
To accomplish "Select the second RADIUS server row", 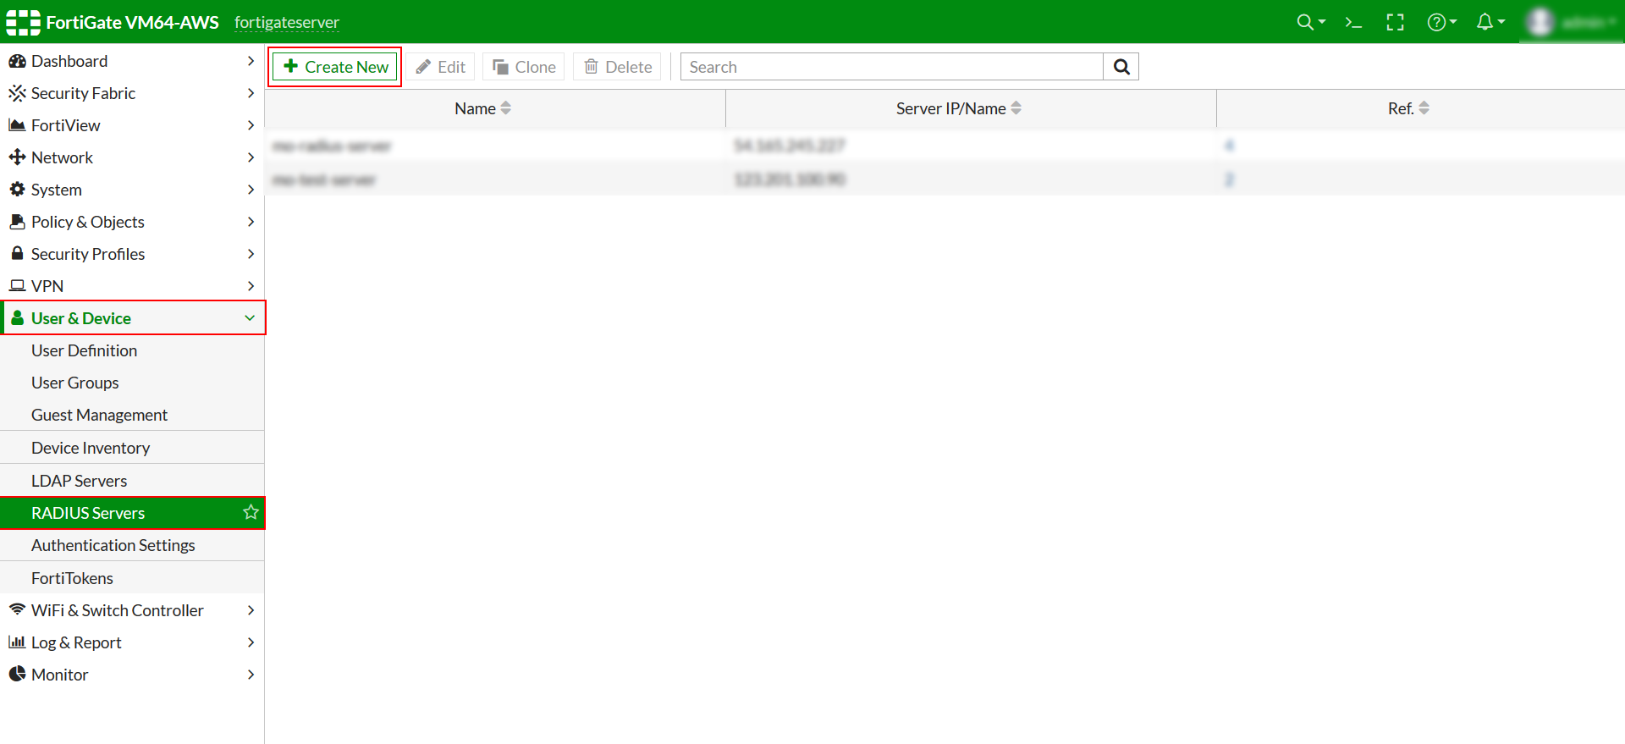I will 945,179.
